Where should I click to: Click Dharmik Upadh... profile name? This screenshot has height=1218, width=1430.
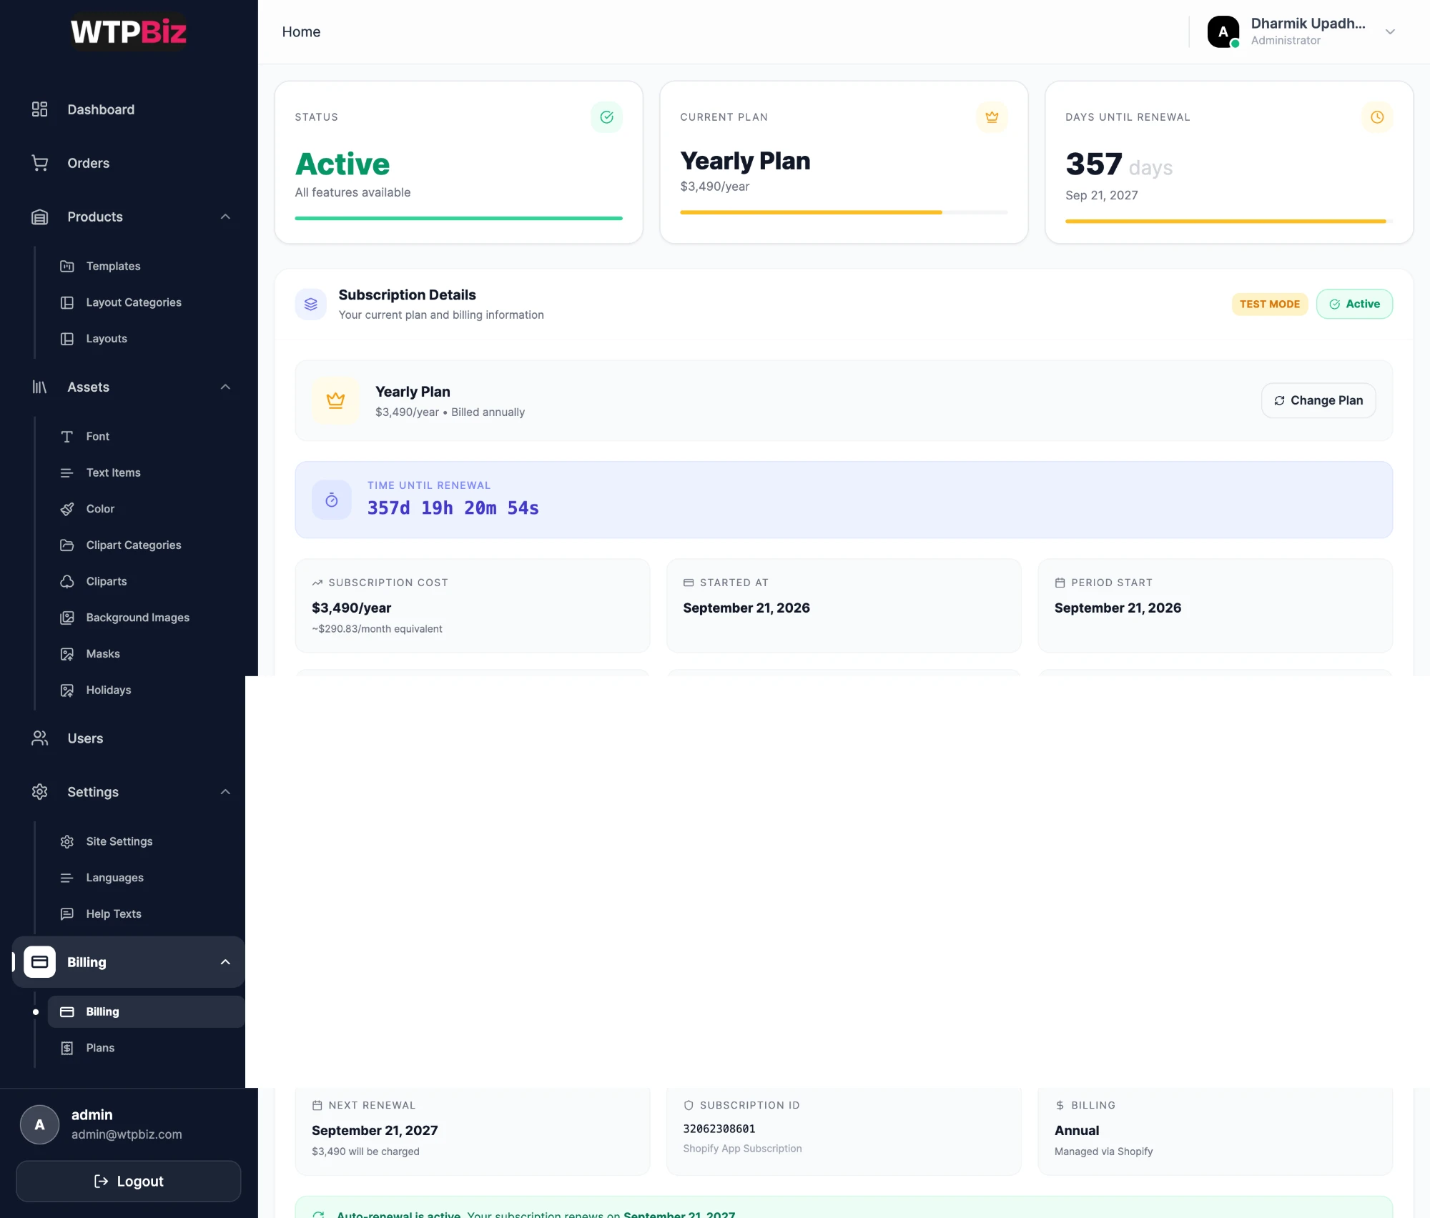1308,24
